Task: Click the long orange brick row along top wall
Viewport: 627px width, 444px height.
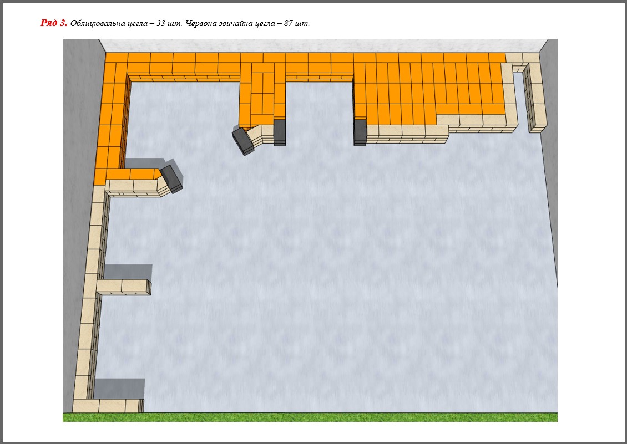Action: pyautogui.click(x=233, y=58)
